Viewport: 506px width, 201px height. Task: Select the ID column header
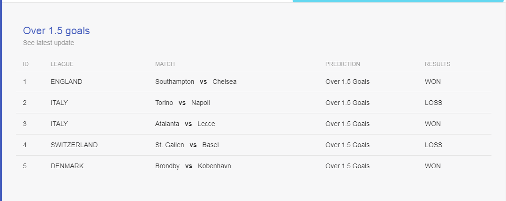click(26, 64)
